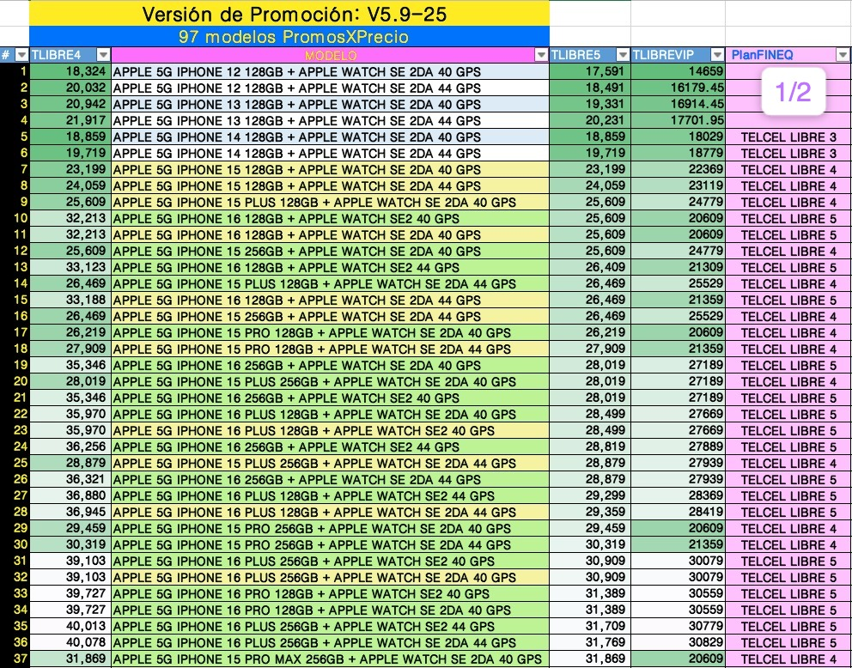
Task: Select the TELCEL LIBRE 4 cell in row 37
Action: click(788, 659)
